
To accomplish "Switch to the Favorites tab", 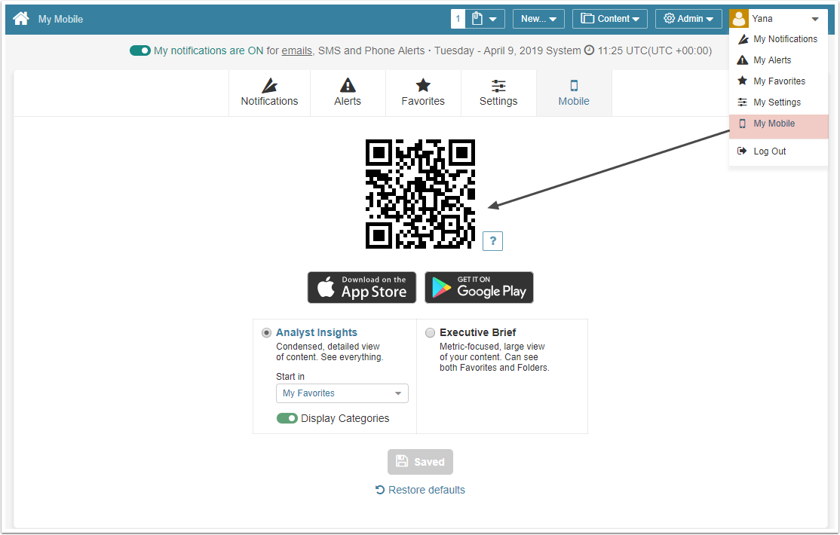I will [423, 93].
